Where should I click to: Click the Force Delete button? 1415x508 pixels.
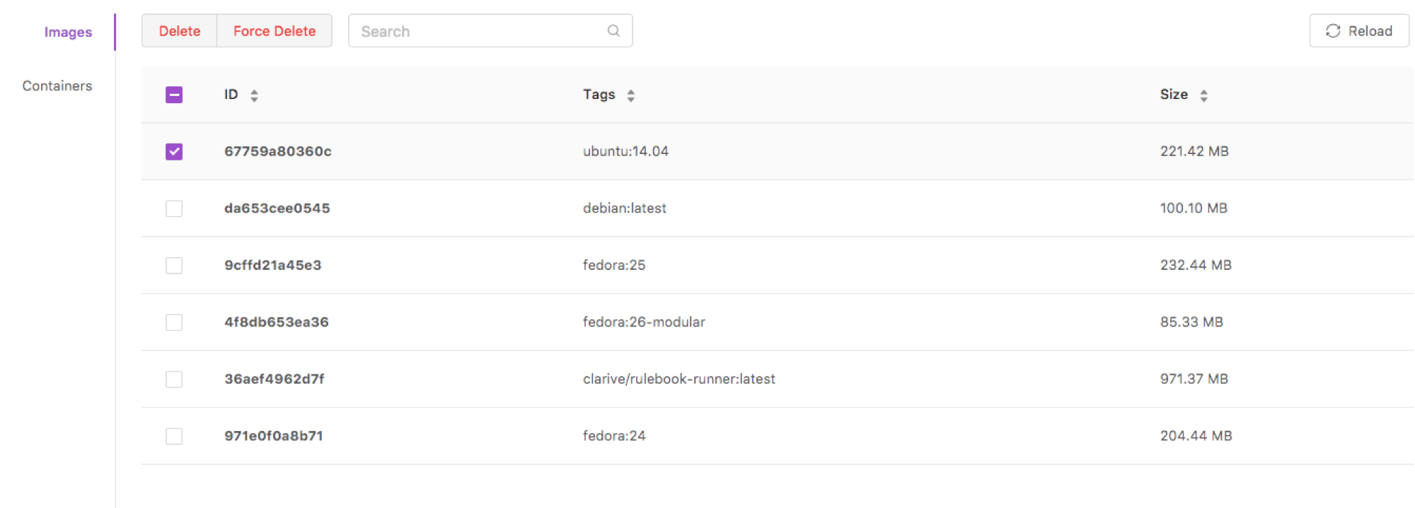click(x=275, y=31)
